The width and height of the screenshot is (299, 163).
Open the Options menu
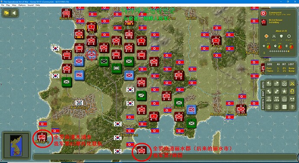[x=22, y=5]
